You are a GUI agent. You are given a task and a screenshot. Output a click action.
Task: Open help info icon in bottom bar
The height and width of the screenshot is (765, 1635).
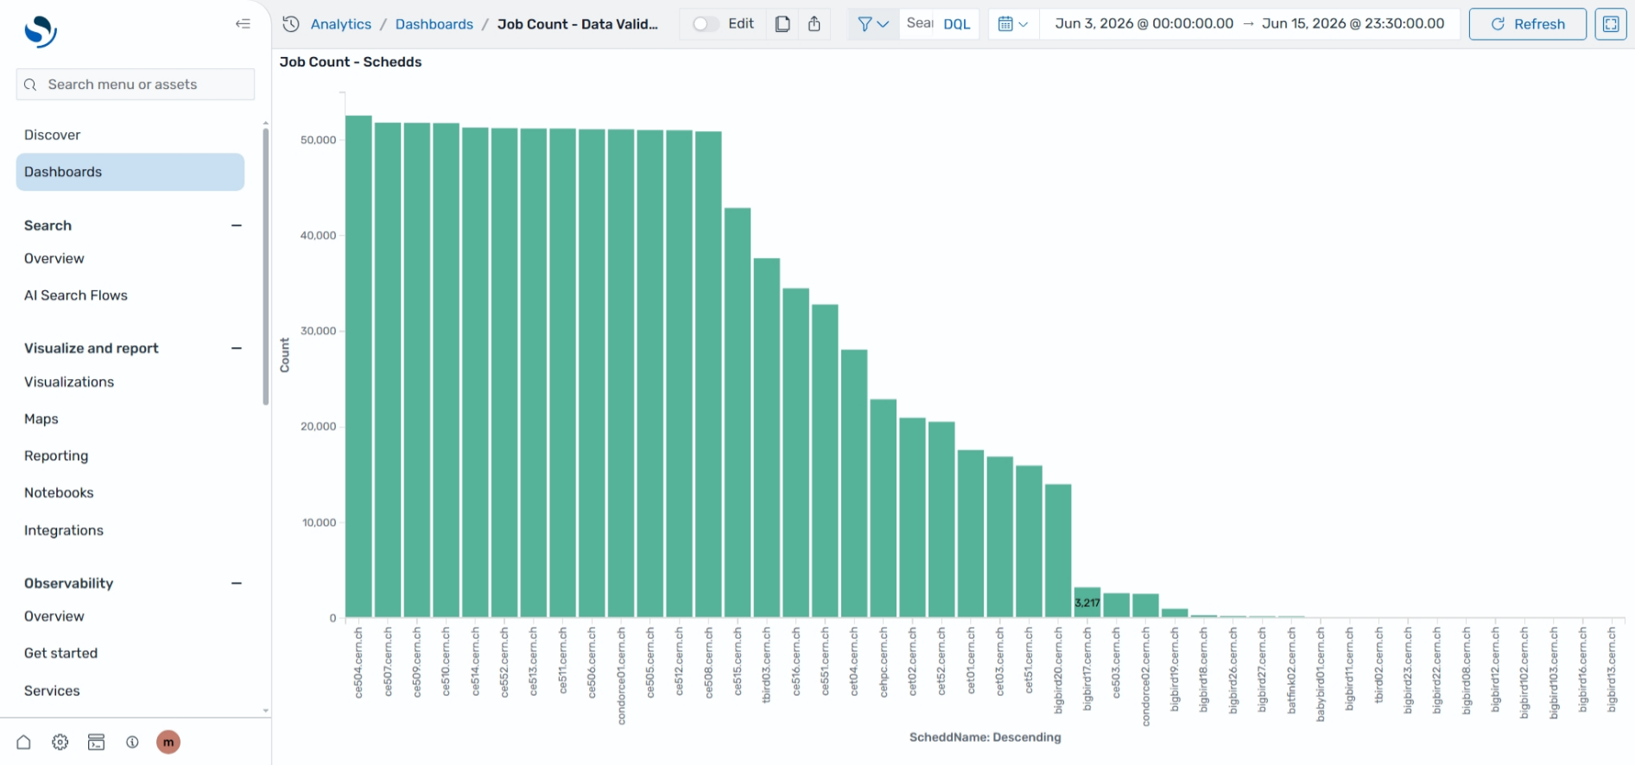pos(132,742)
